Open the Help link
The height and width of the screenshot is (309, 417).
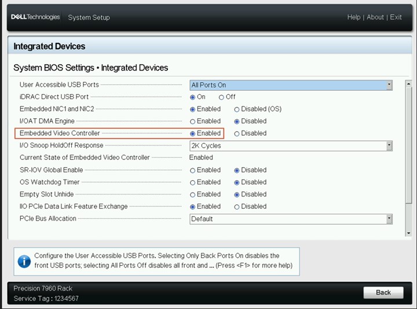click(353, 17)
